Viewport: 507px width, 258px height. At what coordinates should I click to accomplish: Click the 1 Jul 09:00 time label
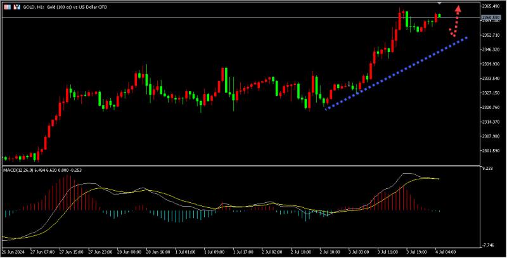pos(215,252)
